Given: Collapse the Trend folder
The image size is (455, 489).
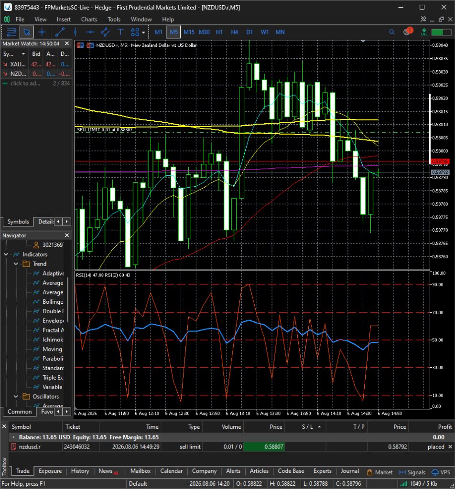Looking at the screenshot, I should tap(16, 264).
